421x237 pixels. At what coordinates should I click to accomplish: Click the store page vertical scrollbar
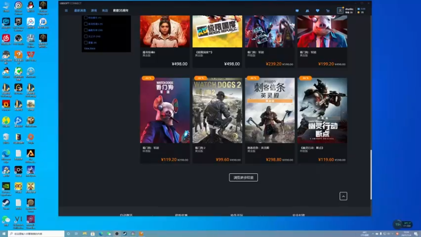371,175
